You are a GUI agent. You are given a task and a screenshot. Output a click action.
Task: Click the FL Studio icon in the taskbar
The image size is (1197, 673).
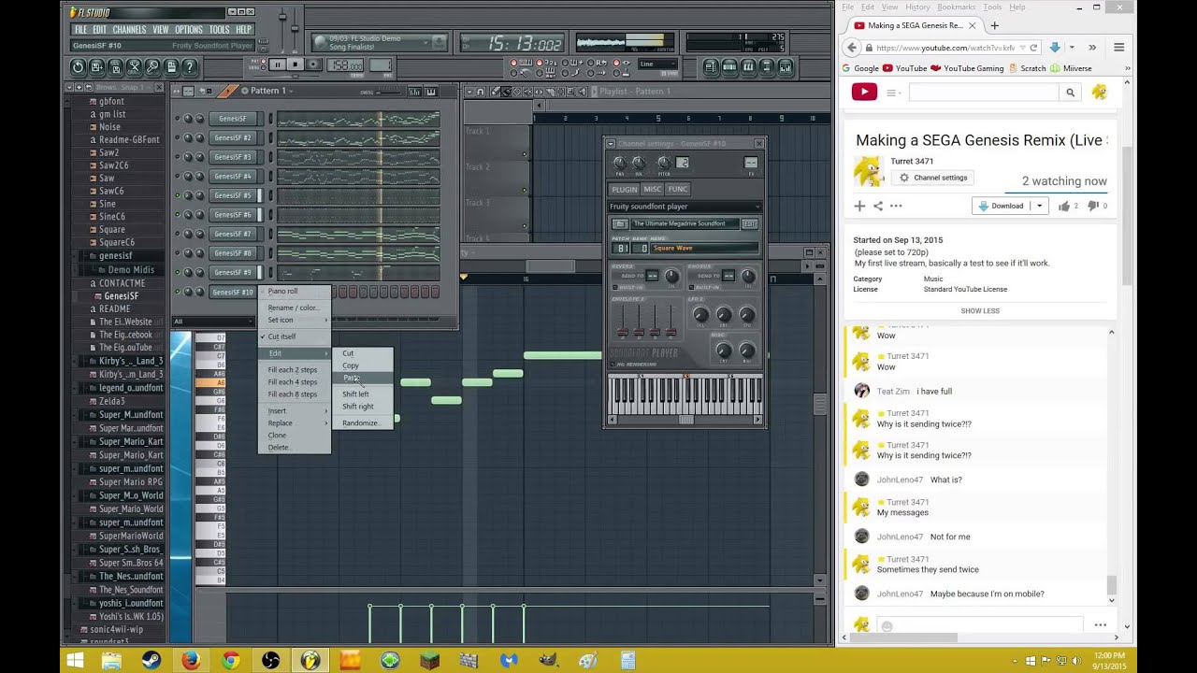pyautogui.click(x=310, y=661)
